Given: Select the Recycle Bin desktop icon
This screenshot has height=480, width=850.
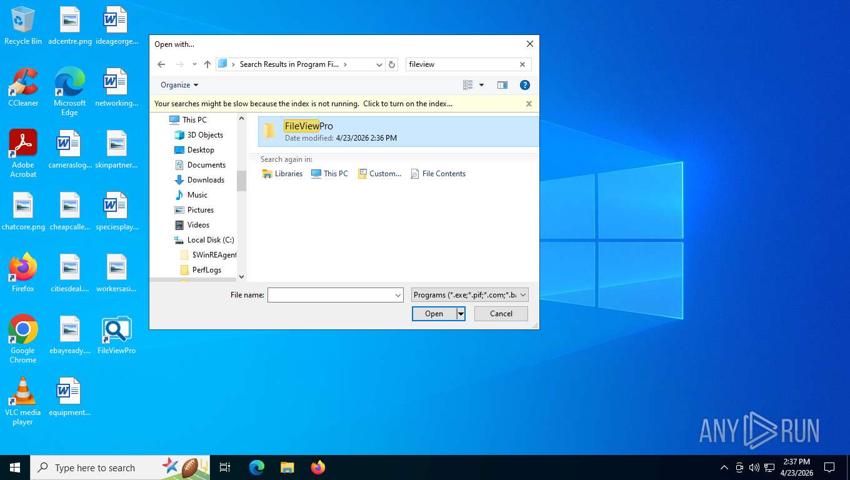Looking at the screenshot, I should tap(23, 26).
